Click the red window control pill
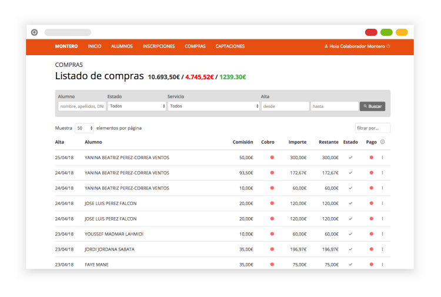This screenshot has width=441, height=297. [371, 32]
